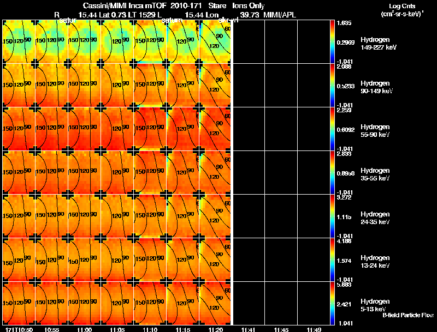Click the '171T10:50' time axis label

coord(19,329)
